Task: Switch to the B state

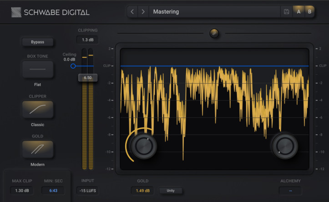Action: [310, 12]
